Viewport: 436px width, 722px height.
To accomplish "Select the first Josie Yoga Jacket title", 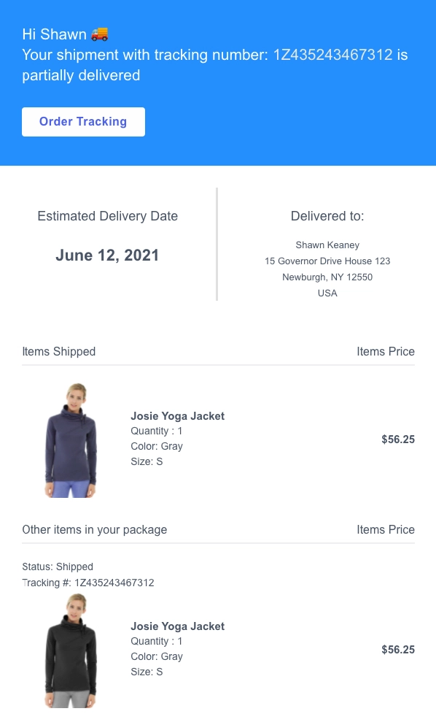I will point(177,416).
